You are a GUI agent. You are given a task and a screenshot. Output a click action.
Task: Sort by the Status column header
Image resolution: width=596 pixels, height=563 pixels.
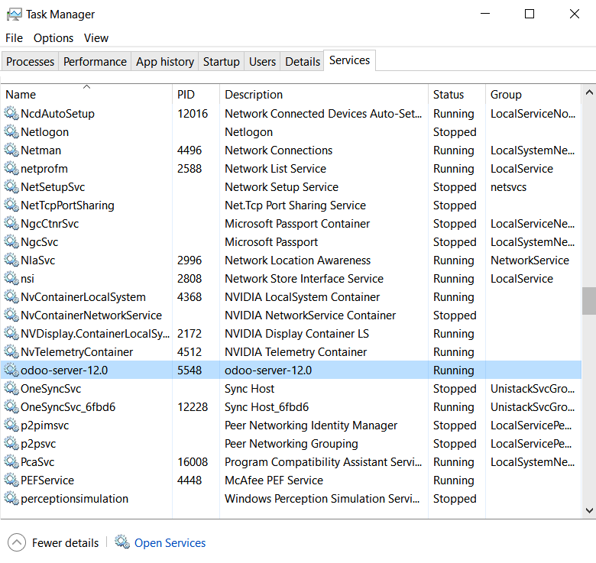coord(457,94)
